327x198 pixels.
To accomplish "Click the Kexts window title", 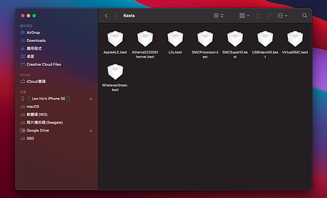I will click(x=129, y=16).
